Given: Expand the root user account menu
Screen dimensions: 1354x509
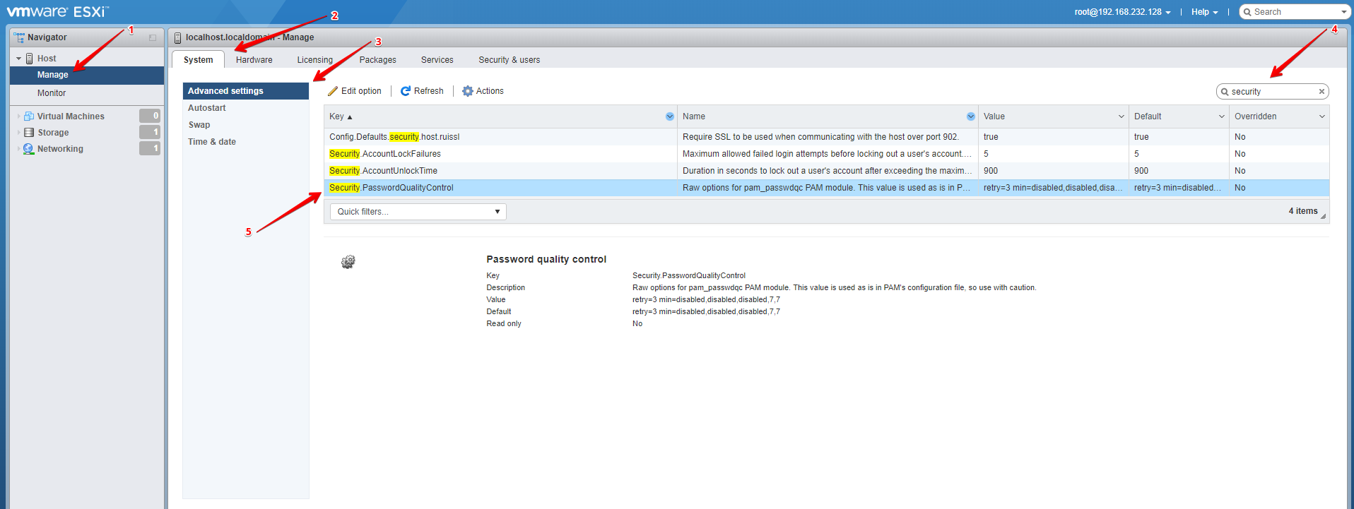Looking at the screenshot, I should click(1122, 12).
